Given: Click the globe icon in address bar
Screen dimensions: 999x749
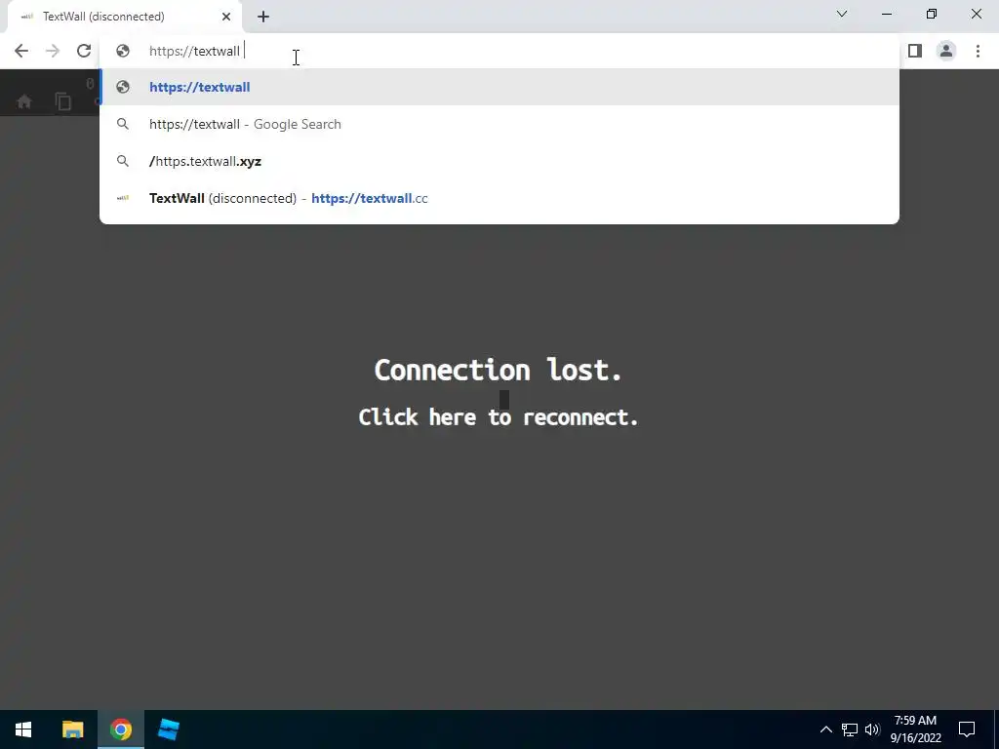Looking at the screenshot, I should [x=123, y=51].
